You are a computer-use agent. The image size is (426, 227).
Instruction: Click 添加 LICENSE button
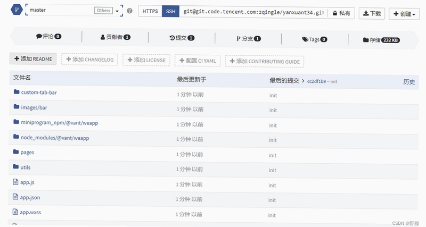tap(146, 60)
